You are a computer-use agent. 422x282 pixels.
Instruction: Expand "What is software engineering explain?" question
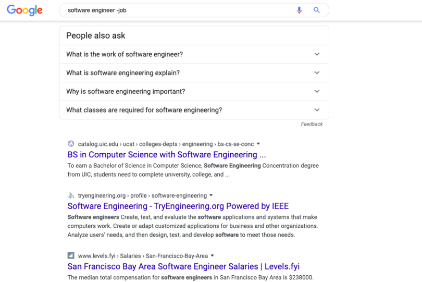click(x=317, y=73)
